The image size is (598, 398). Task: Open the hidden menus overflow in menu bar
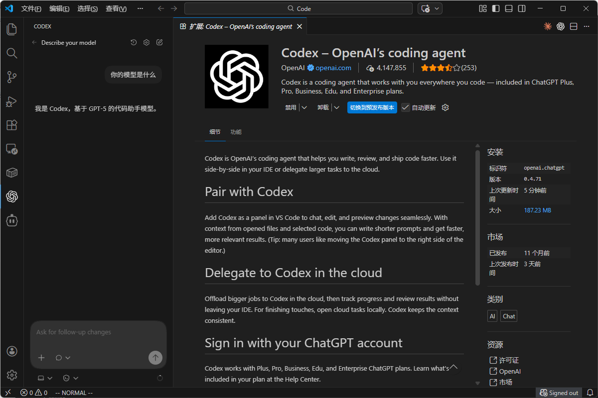(x=140, y=8)
